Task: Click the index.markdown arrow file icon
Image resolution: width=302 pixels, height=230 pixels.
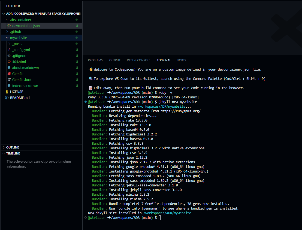Action: (9, 86)
